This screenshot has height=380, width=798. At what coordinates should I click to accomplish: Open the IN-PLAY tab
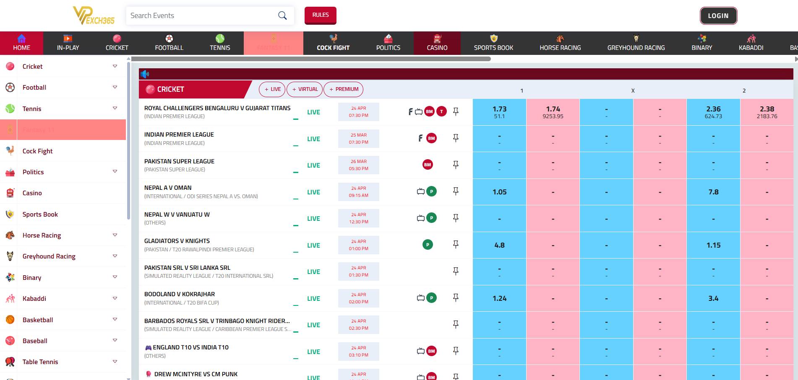pos(68,43)
